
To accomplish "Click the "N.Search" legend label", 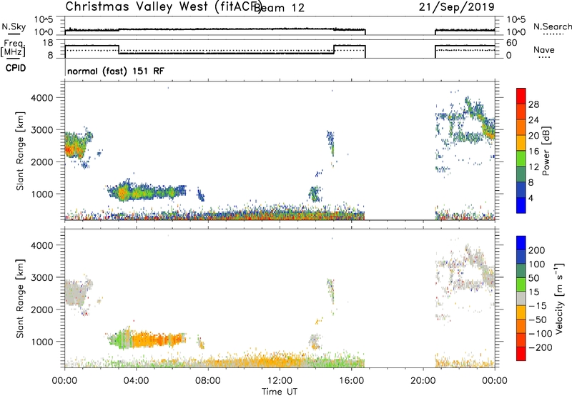I will point(552,26).
